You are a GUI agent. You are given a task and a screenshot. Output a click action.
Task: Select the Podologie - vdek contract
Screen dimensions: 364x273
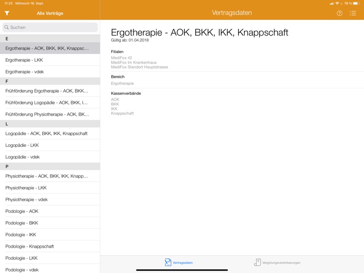pos(50,269)
